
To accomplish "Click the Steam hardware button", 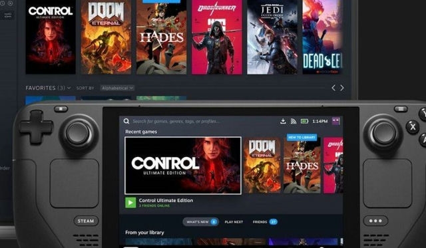I will click(86, 221).
